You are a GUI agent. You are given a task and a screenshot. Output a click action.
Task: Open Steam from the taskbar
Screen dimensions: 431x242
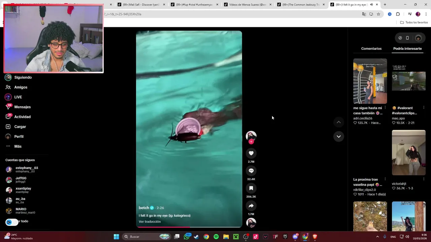coord(196,237)
